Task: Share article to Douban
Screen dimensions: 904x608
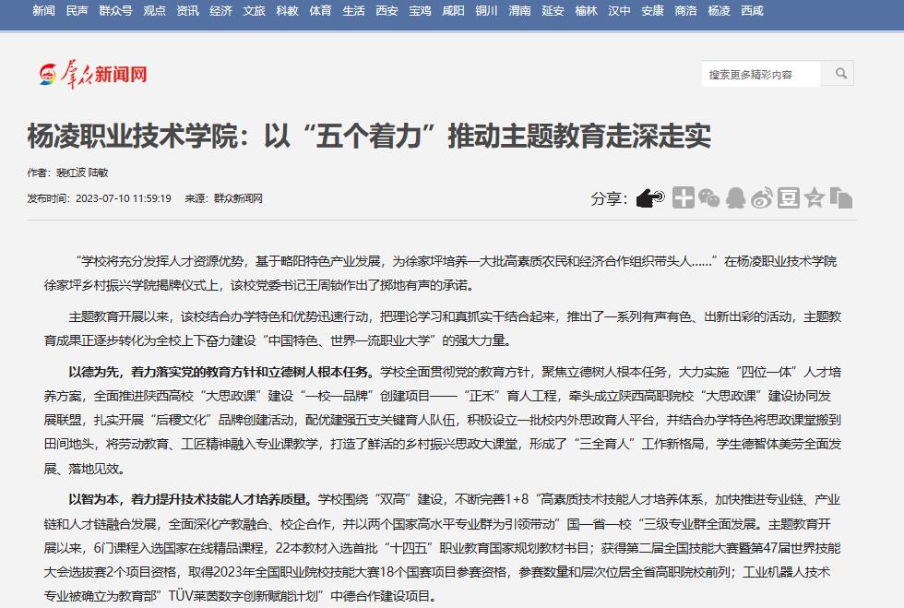Action: [788, 197]
